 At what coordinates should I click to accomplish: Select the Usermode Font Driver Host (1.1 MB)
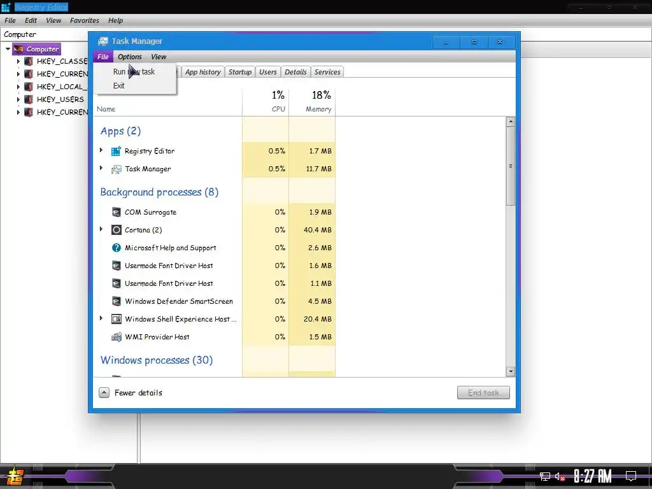point(215,283)
